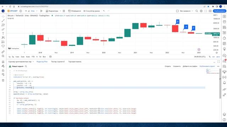Toggle stay in drawing mode pencil-lock
This screenshot has height=127, width=227.
3,66
